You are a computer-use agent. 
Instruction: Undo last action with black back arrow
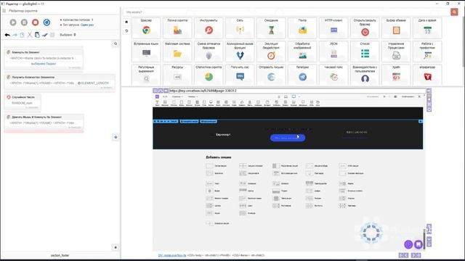pos(7,35)
